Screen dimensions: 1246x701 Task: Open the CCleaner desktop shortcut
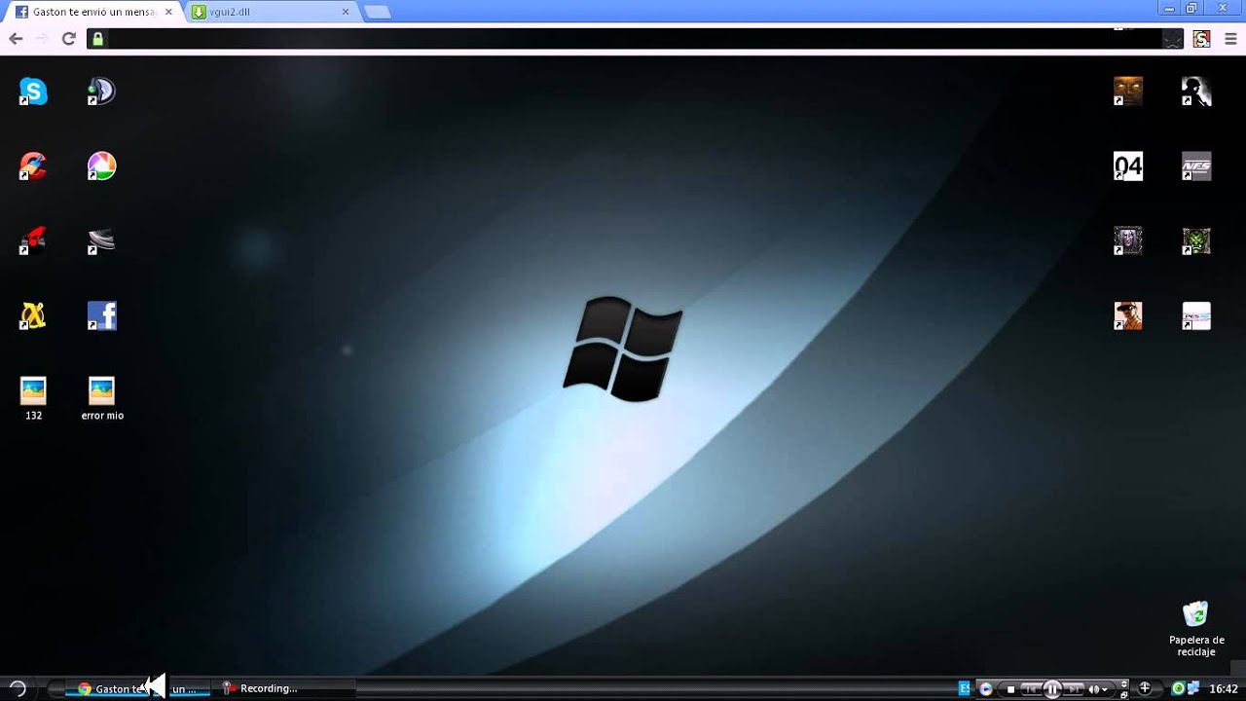point(33,166)
